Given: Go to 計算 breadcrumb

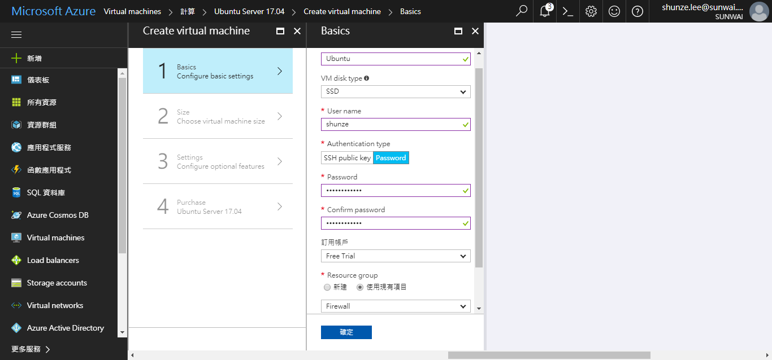Looking at the screenshot, I should (x=188, y=11).
